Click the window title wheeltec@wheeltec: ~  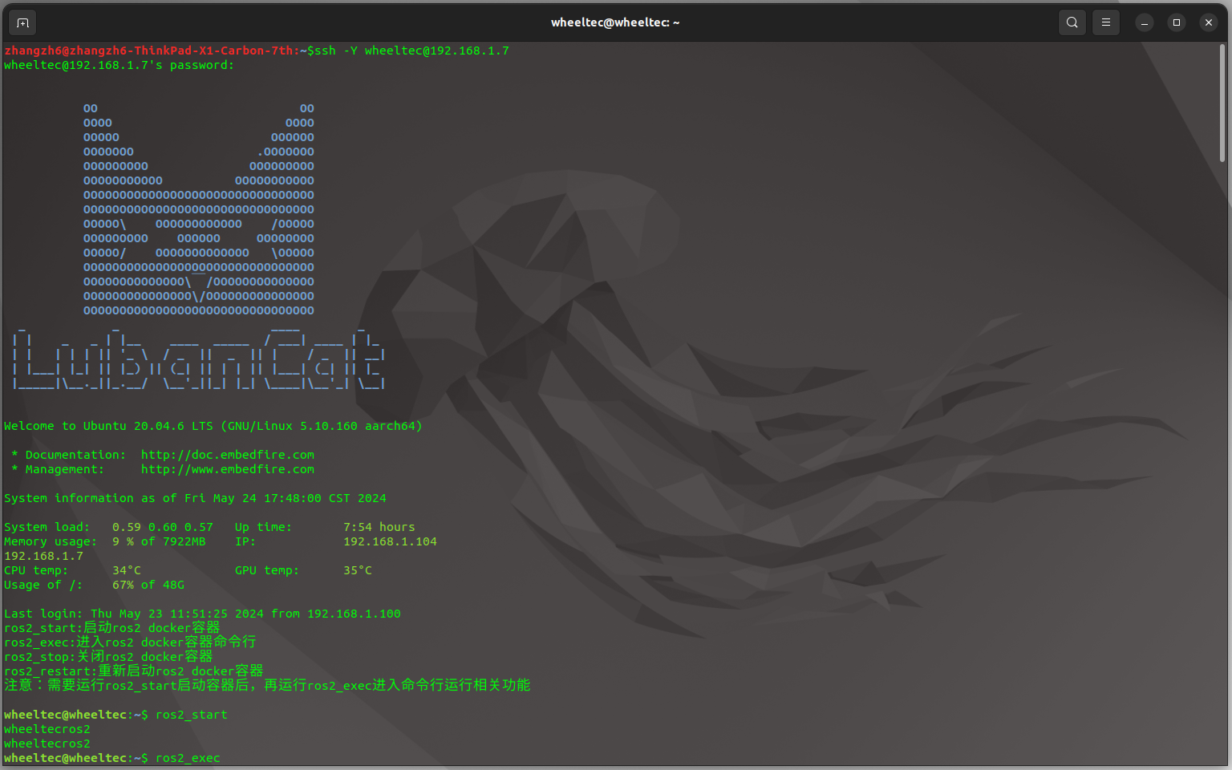[x=615, y=22]
